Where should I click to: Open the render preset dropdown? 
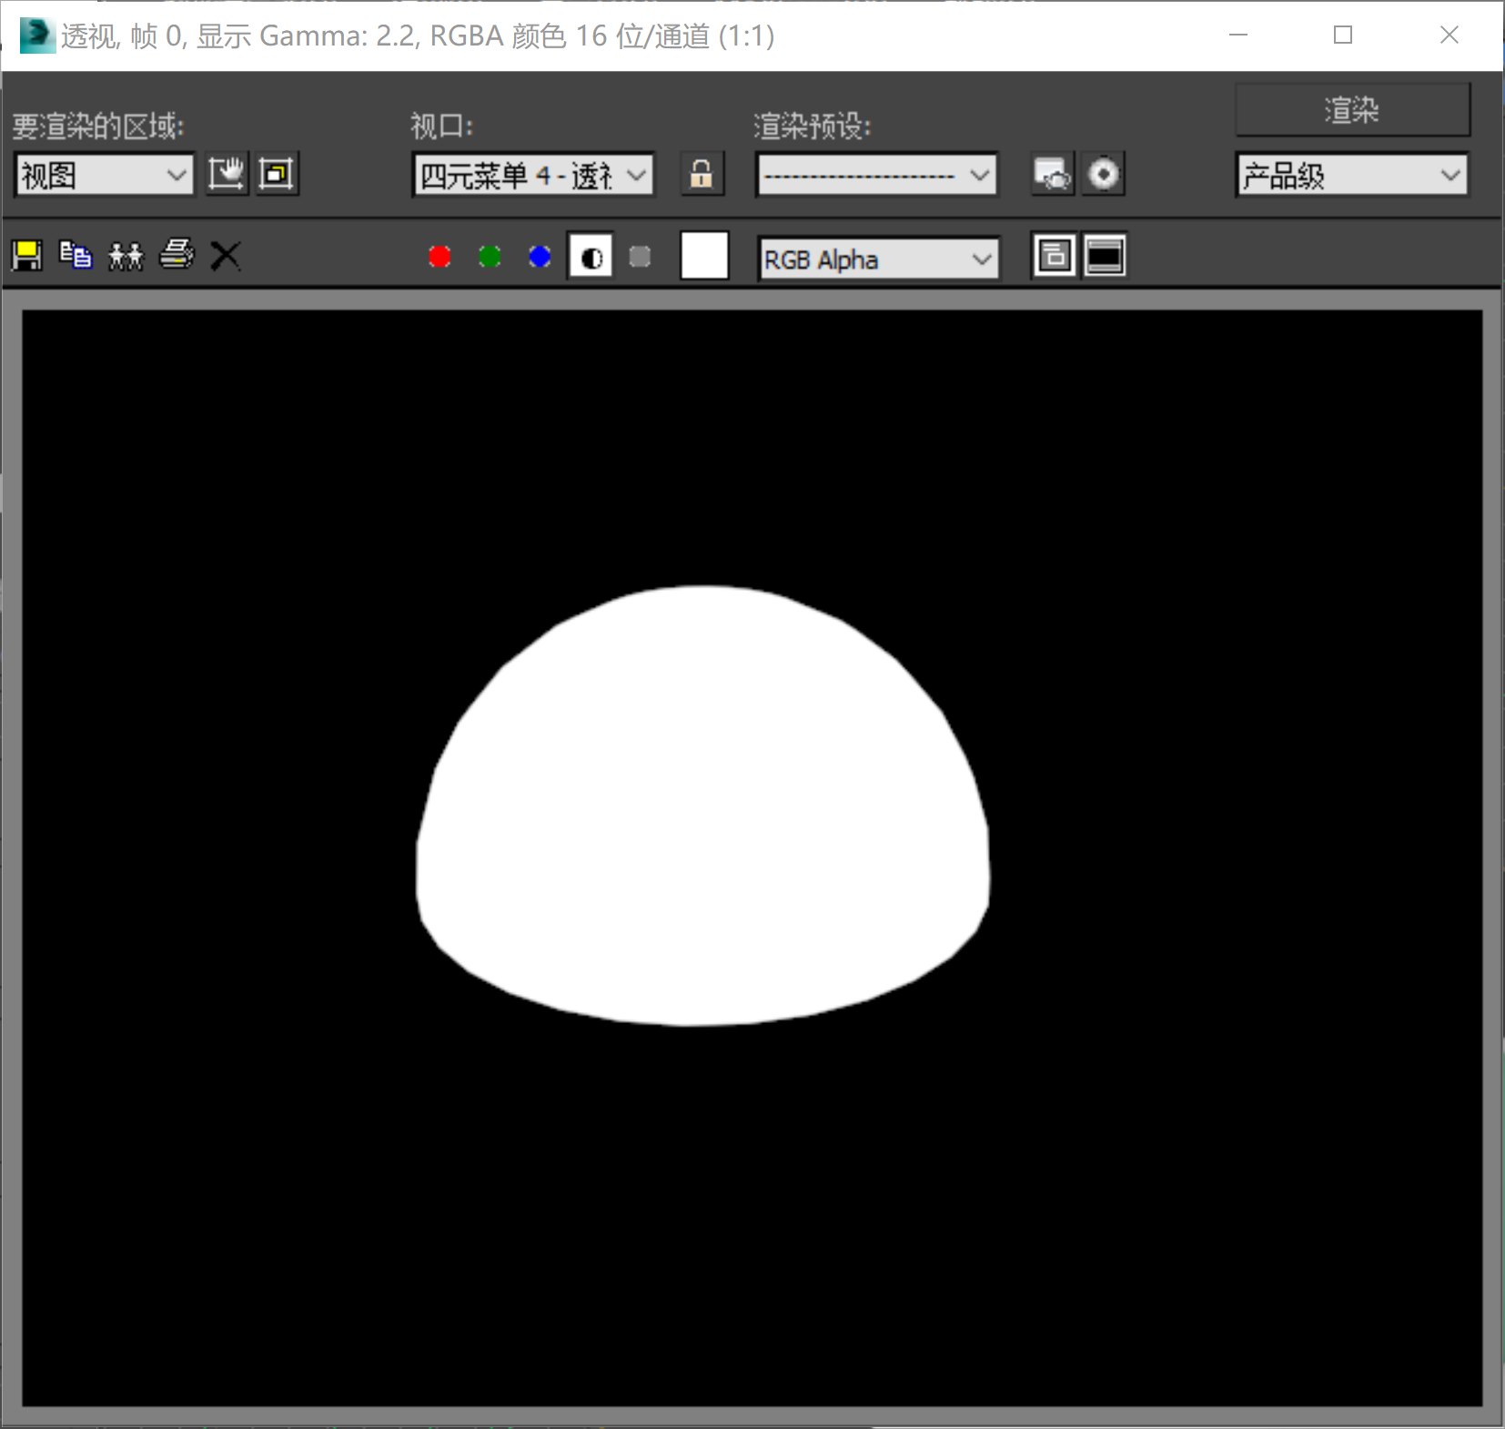click(x=877, y=175)
